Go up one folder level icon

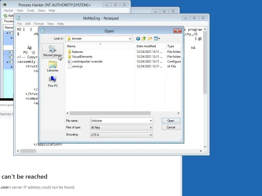click(144, 39)
